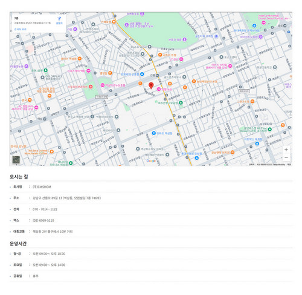Click the All That Basket green marker

(x=270, y=129)
